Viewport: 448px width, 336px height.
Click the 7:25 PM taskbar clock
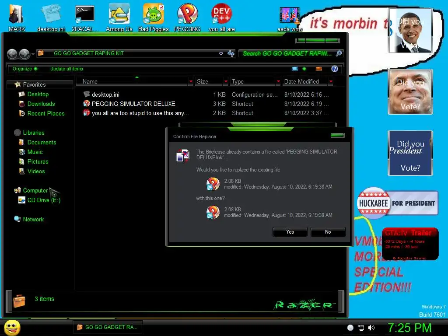(409, 328)
